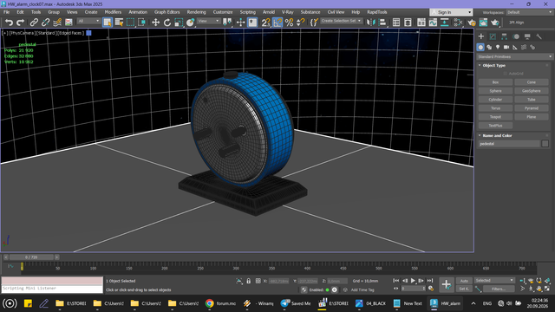The width and height of the screenshot is (555, 312).
Task: Open the Standard Primitives dropdown
Action: (514, 56)
